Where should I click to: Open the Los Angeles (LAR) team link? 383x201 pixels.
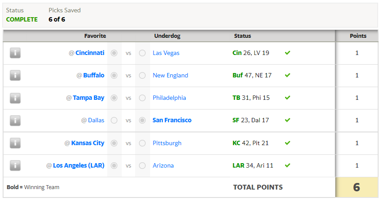(x=79, y=165)
